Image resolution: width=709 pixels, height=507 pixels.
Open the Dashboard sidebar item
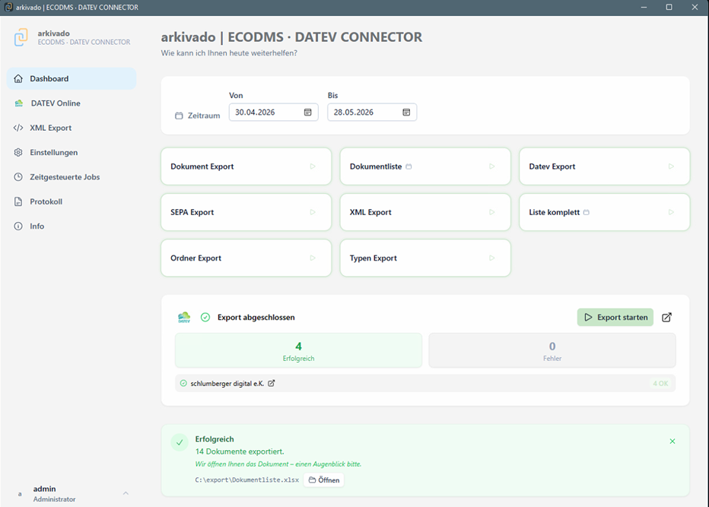click(72, 78)
